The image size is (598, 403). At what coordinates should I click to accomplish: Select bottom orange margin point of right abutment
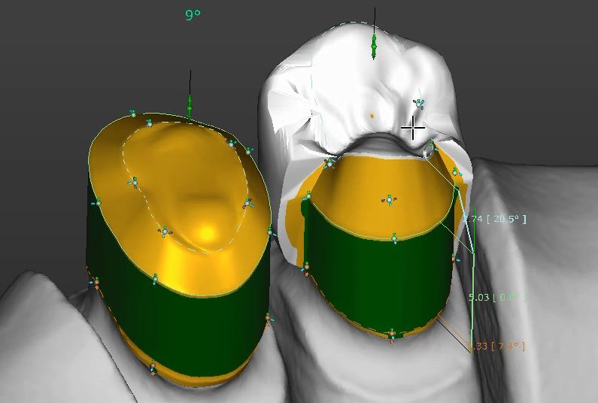pyautogui.click(x=391, y=334)
